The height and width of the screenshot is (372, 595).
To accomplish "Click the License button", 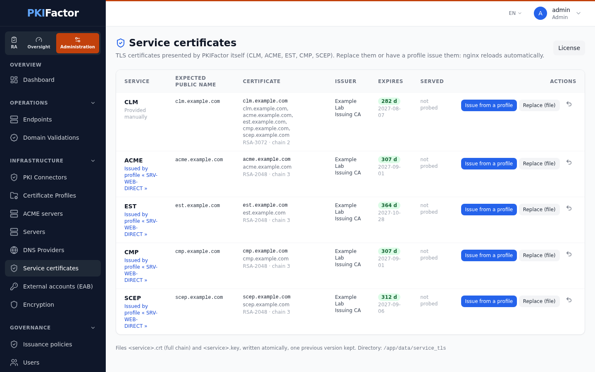I will pyautogui.click(x=569, y=48).
